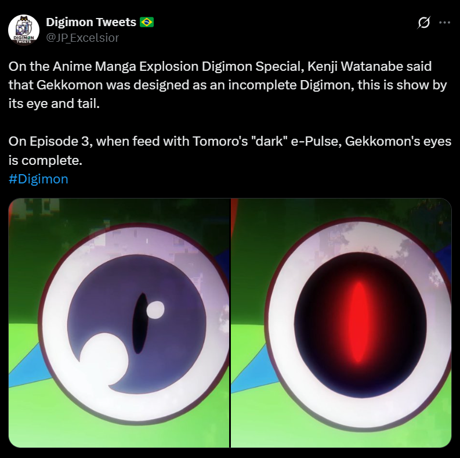The height and width of the screenshot is (458, 460).
Task: Open the Digimon Tweets display name
Action: (x=91, y=22)
